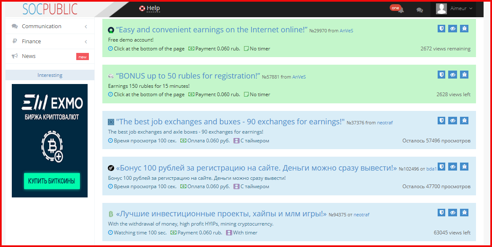This screenshot has height=247, width=492.
Task: Click the new badge next to News
Action: click(83, 57)
